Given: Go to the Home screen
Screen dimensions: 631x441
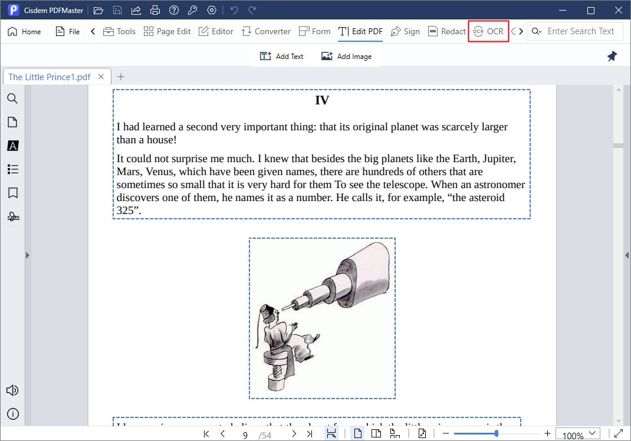Looking at the screenshot, I should [x=24, y=31].
